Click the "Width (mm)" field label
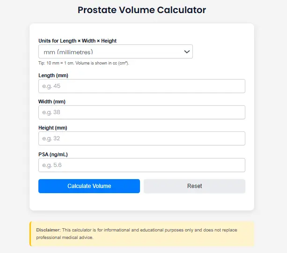Screen dimensions: 287x253 coord(53,101)
